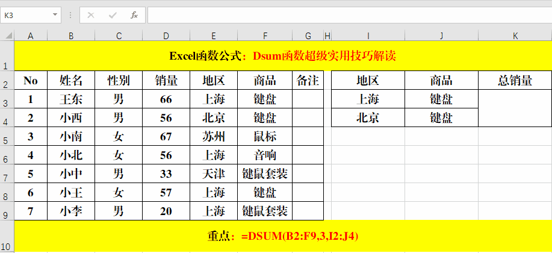Click the Insert Function fx icon
This screenshot has height=253, width=552.
click(x=134, y=15)
